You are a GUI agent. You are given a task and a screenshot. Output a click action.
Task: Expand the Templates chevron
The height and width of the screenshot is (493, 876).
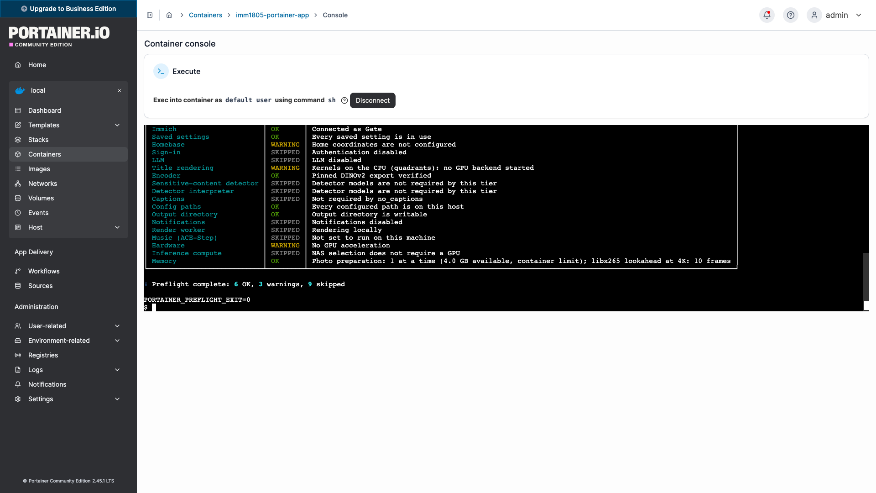pyautogui.click(x=117, y=125)
